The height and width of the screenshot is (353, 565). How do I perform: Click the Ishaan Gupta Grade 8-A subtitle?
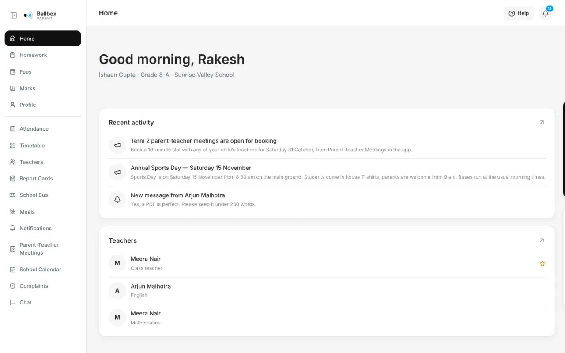tap(166, 75)
